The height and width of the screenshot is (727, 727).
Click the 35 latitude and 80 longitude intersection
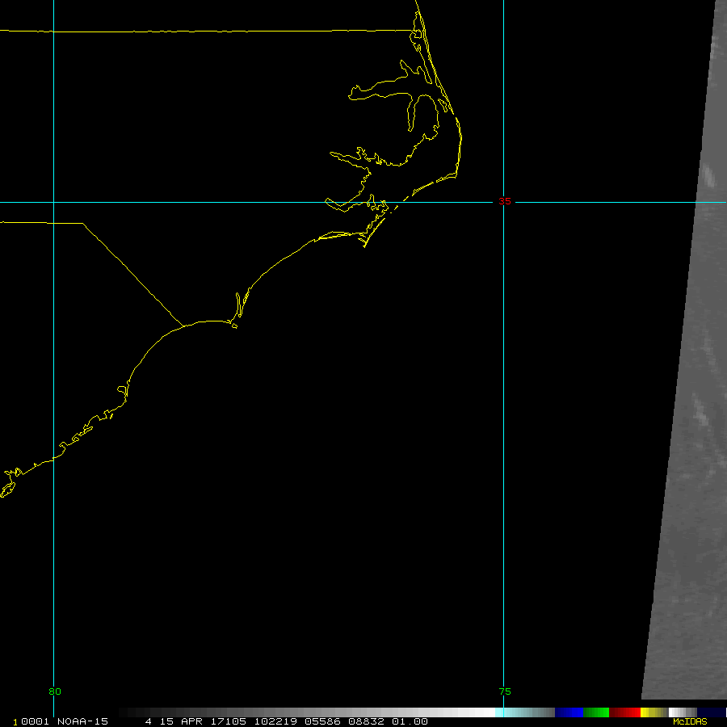pyautogui.click(x=53, y=202)
